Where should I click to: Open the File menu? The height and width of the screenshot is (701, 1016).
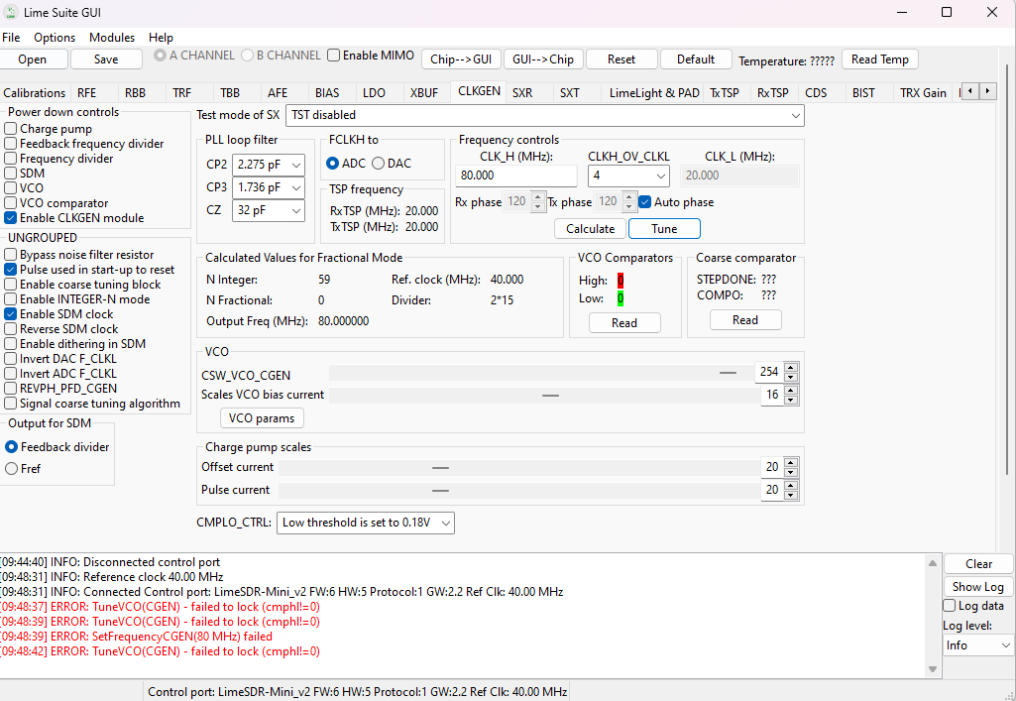click(11, 38)
